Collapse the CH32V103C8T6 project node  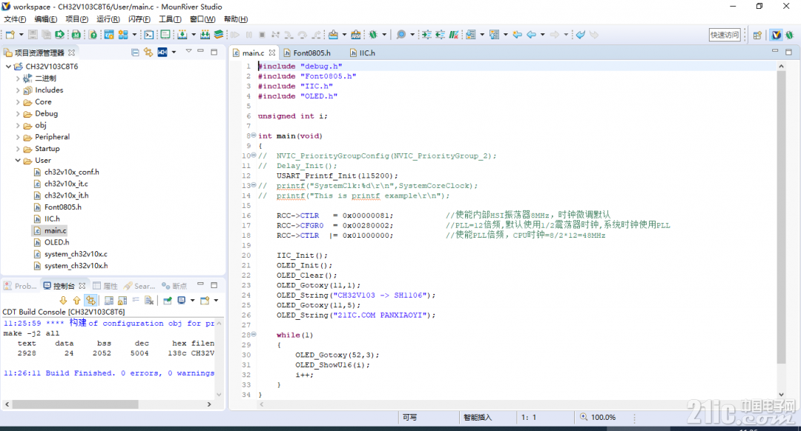coord(8,67)
